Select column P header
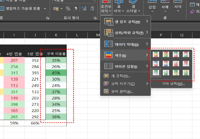Viewport: 200px width, 139px height. (161, 35)
